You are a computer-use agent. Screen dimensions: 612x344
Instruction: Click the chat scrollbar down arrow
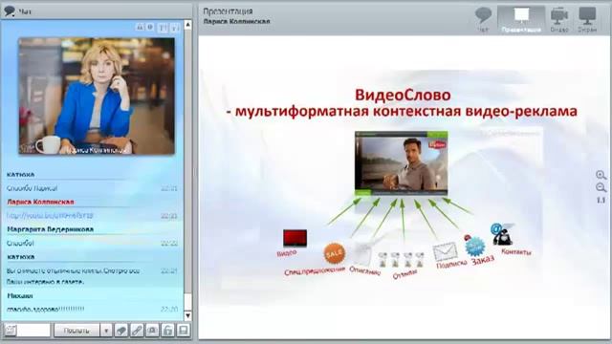[x=187, y=315]
